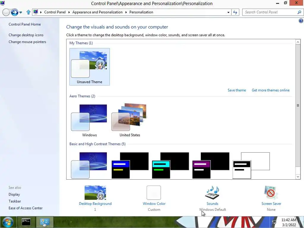Click the network tray icon
Screen dimensions: 304x228
coord(274,222)
